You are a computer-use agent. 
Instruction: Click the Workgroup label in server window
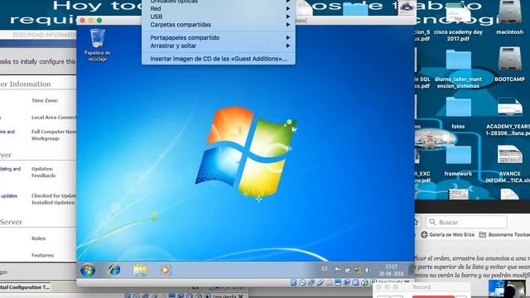pyautogui.click(x=46, y=138)
